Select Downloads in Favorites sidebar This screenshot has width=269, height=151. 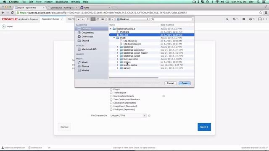tap(87, 36)
